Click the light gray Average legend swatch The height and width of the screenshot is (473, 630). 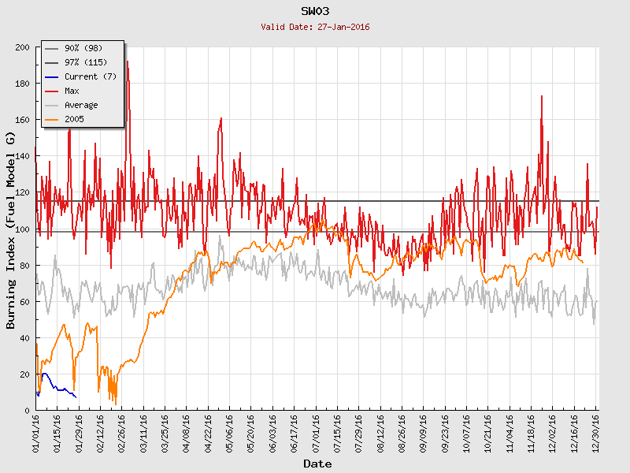53,105
